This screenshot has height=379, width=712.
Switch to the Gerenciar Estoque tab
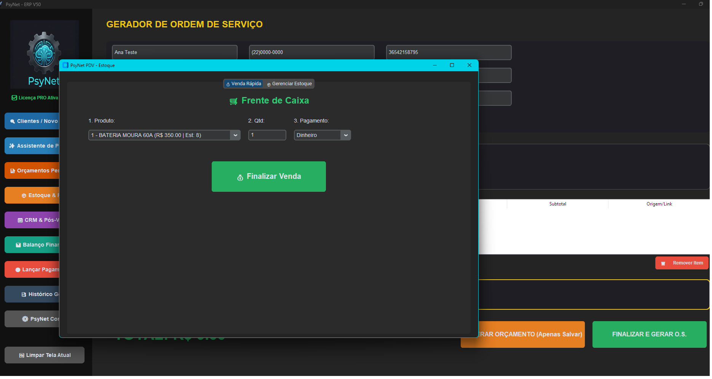click(x=289, y=84)
